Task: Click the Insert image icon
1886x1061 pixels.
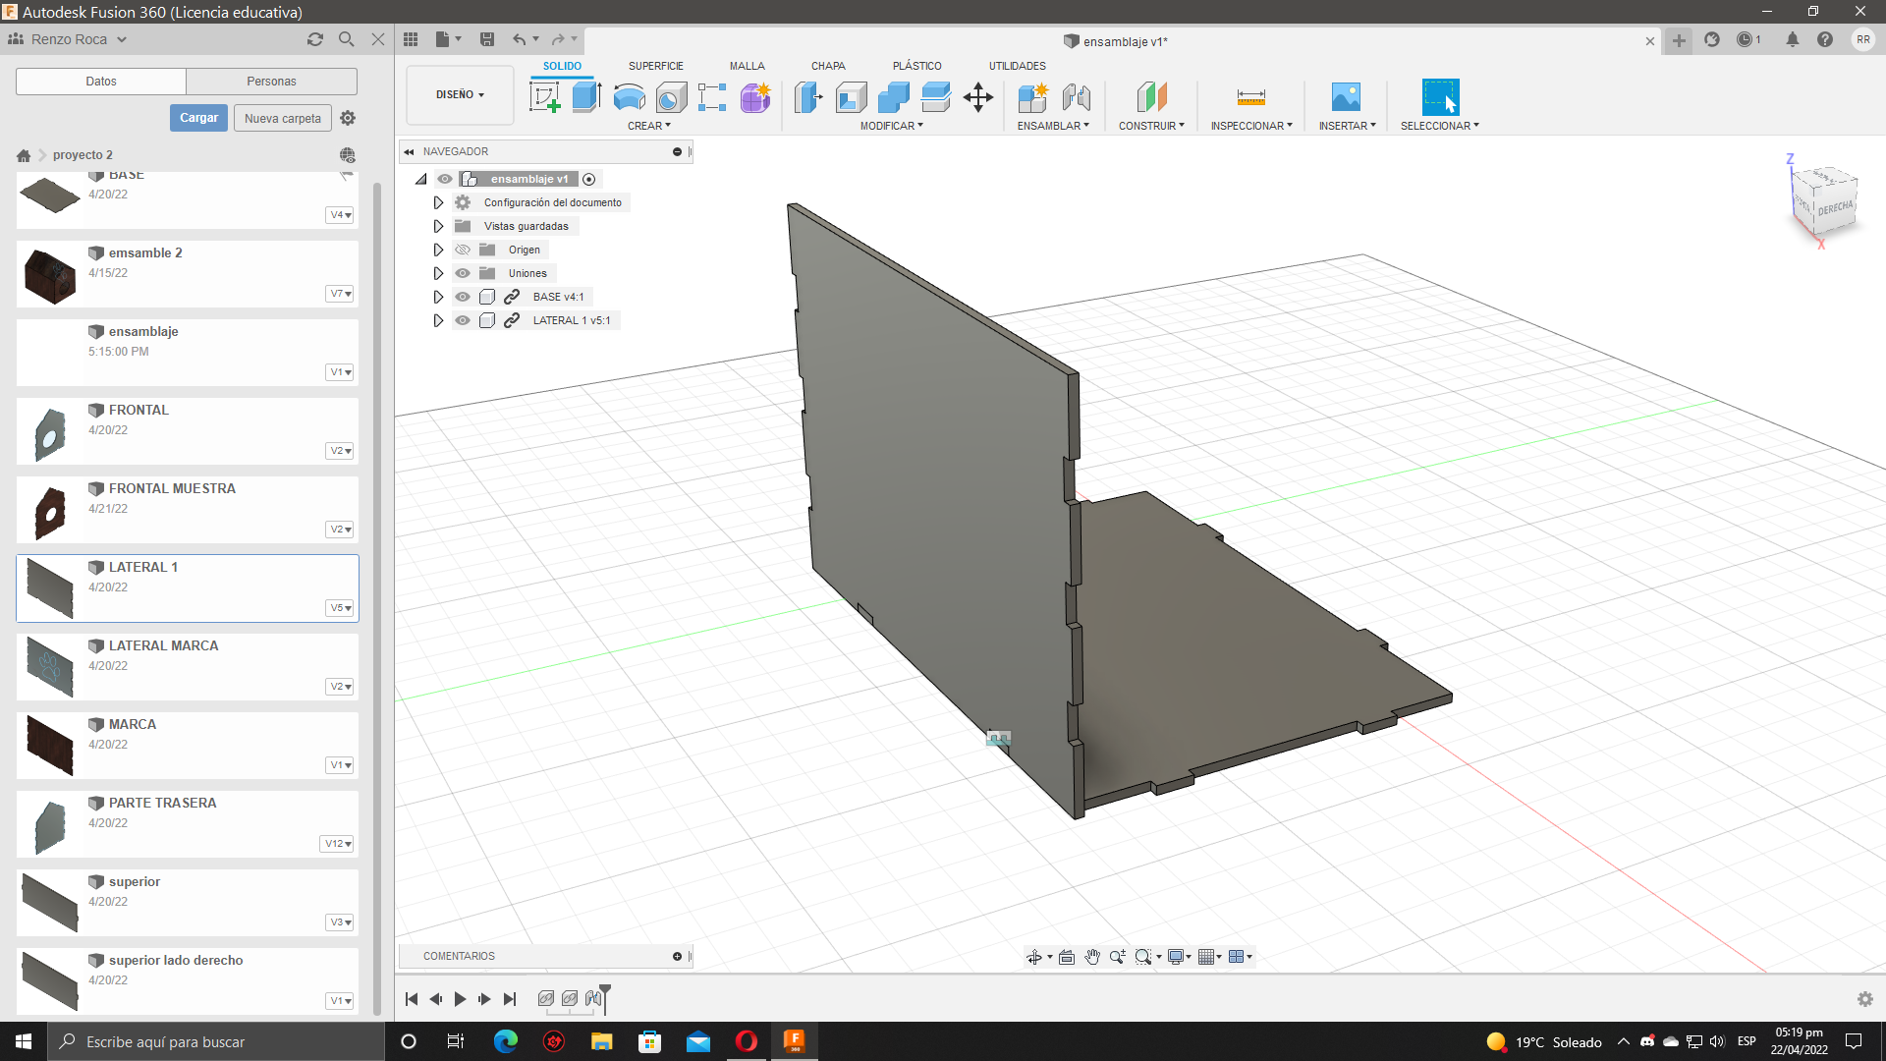Action: [1346, 97]
